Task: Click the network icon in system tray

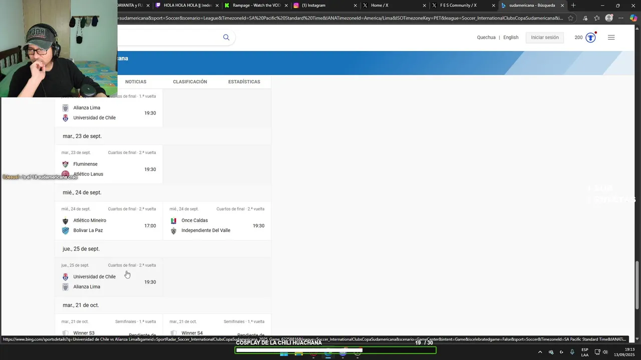Action: click(x=597, y=352)
